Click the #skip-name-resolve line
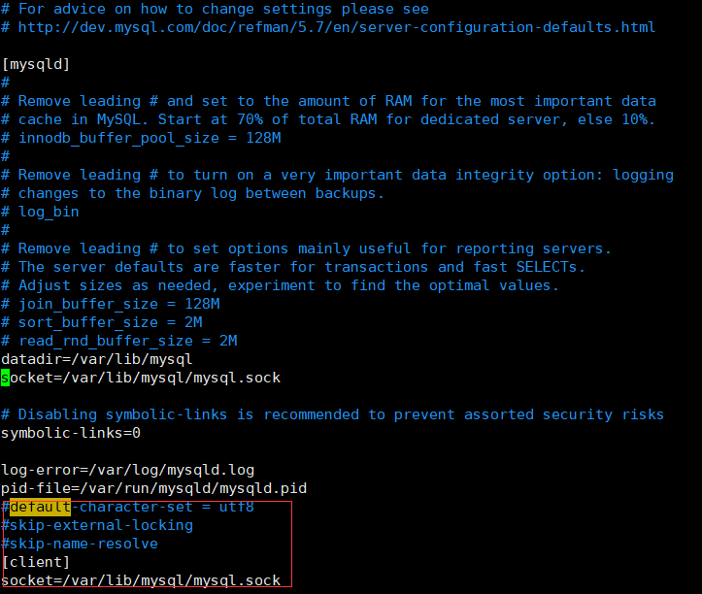Image resolution: width=702 pixels, height=594 pixels. 80,544
